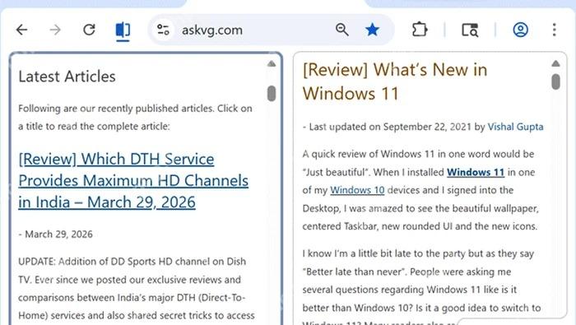
Task: Click the "Following are our recently published articles" text
Action: click(135, 118)
